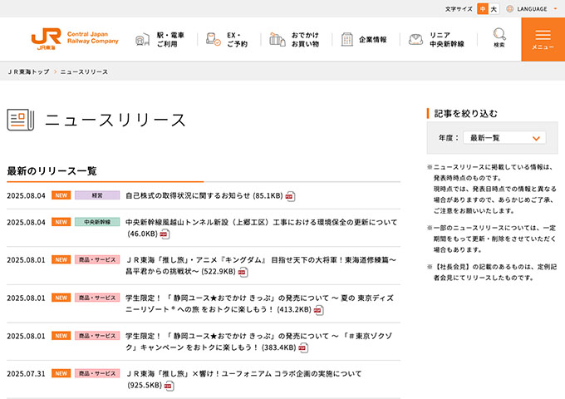The width and height of the screenshot is (565, 399).
Task: Click date 2025.07.31 in the list
Action: click(x=26, y=374)
